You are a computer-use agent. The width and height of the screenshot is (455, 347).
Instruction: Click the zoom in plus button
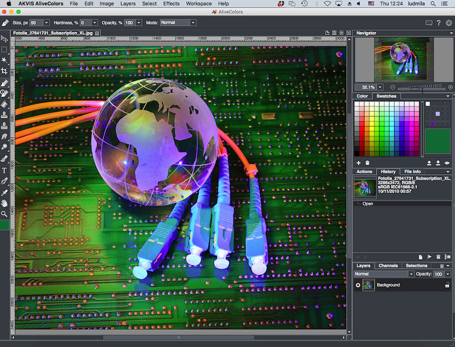click(450, 87)
